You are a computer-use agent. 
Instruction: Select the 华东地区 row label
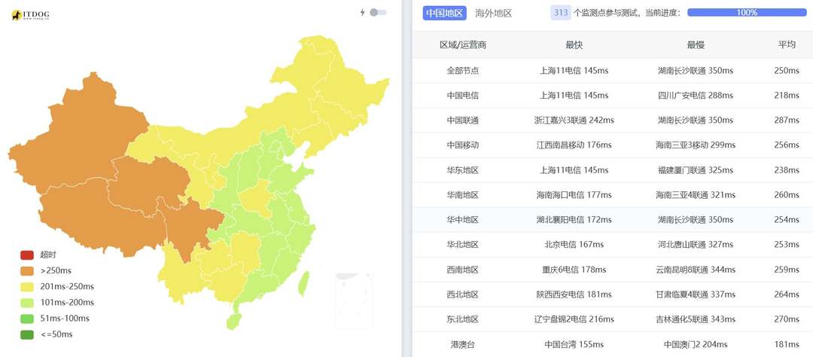[x=463, y=169]
